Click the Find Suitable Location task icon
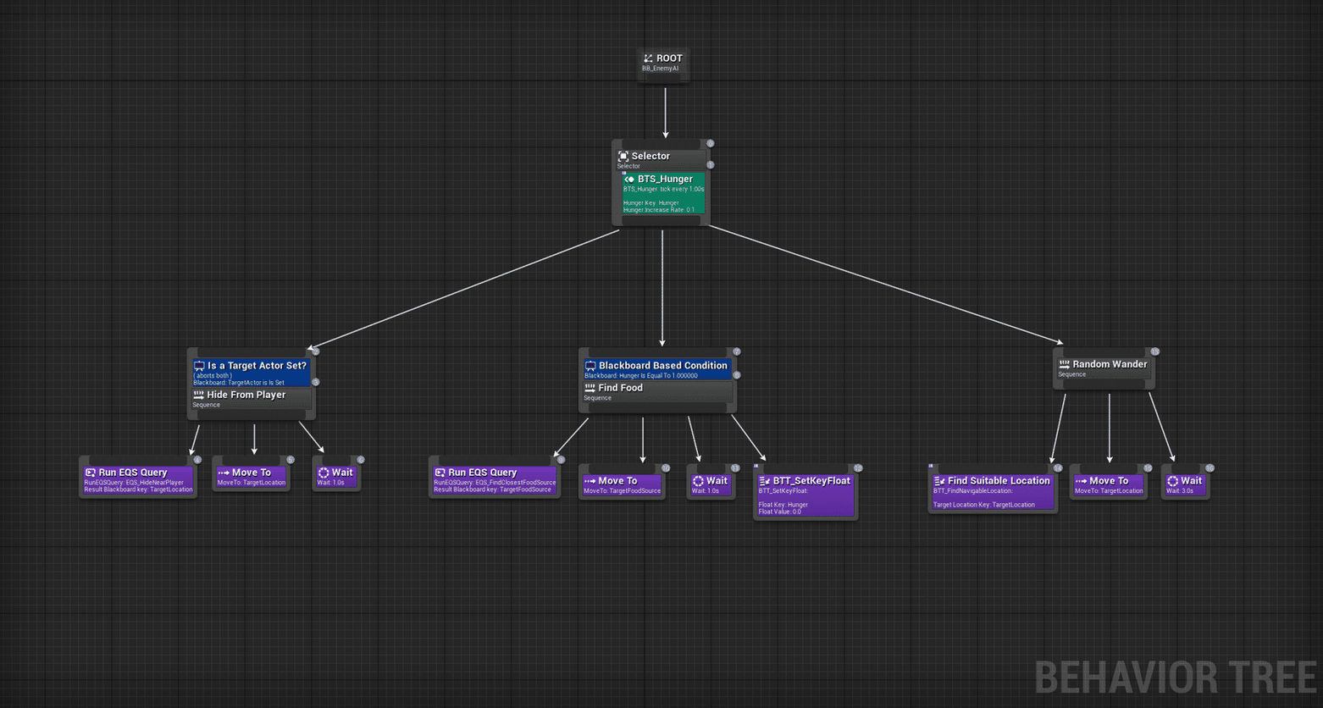This screenshot has height=708, width=1323. click(x=939, y=481)
